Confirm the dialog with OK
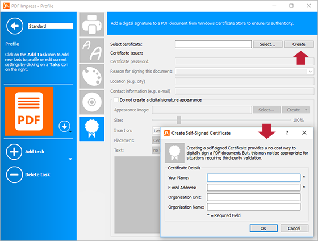318x241 pixels. [263, 228]
